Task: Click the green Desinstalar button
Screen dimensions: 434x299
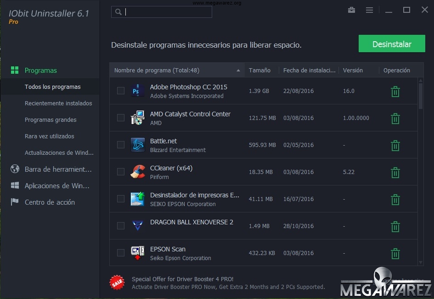Action: point(392,43)
